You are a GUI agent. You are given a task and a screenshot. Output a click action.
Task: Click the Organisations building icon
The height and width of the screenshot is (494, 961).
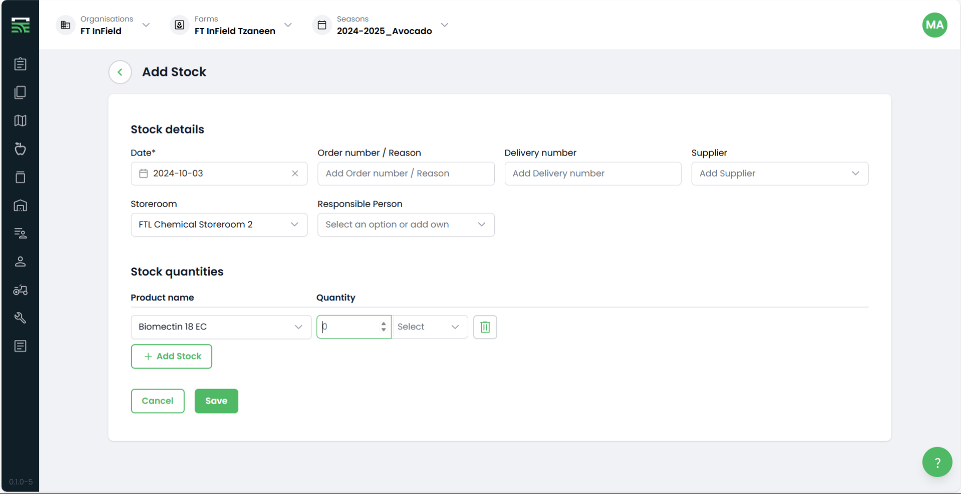click(66, 25)
